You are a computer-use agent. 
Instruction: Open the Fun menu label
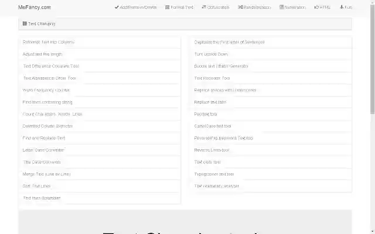tap(349, 8)
